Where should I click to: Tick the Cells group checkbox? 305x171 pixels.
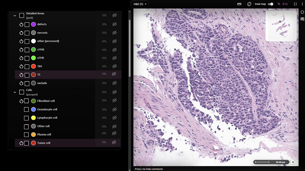tap(22, 92)
